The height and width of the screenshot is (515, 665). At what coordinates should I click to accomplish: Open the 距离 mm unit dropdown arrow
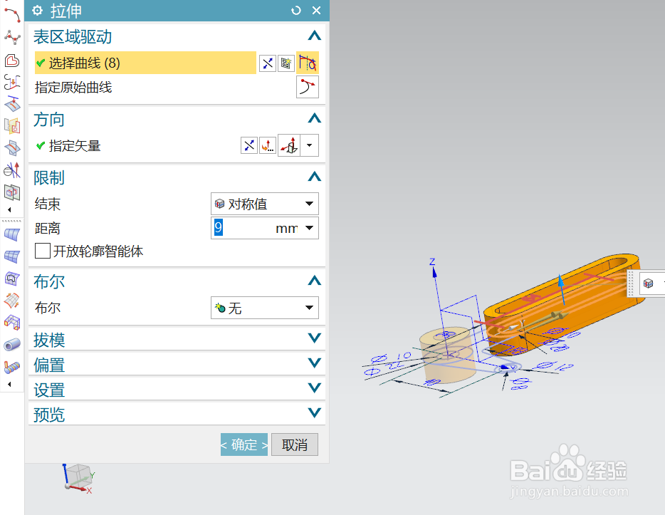(x=310, y=228)
